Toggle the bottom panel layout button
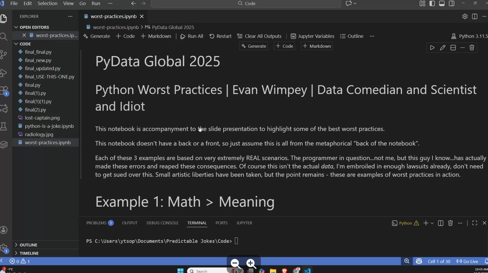The width and height of the screenshot is (488, 273). (442, 4)
